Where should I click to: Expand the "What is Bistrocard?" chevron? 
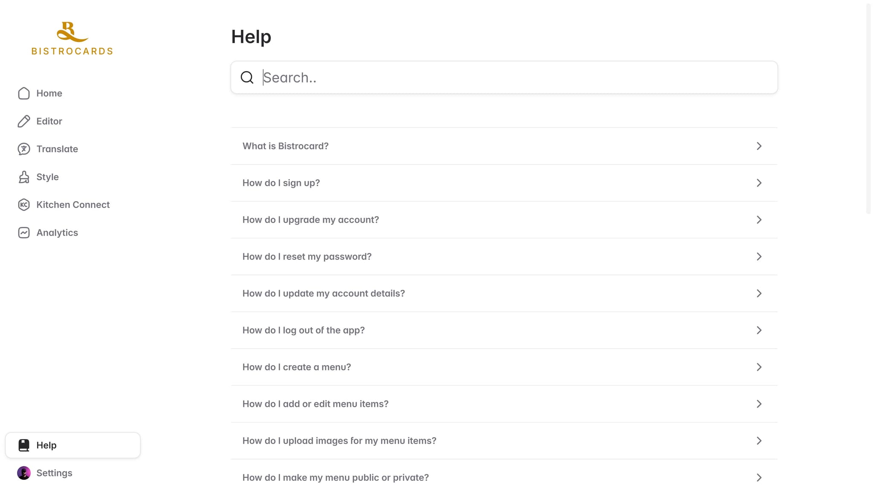point(759,146)
